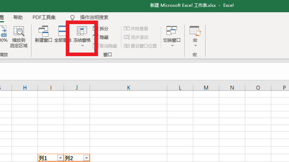Viewport: 289px width, 162px height.
Task: Open the 列1 filter dropdown
Action: (x=60, y=158)
